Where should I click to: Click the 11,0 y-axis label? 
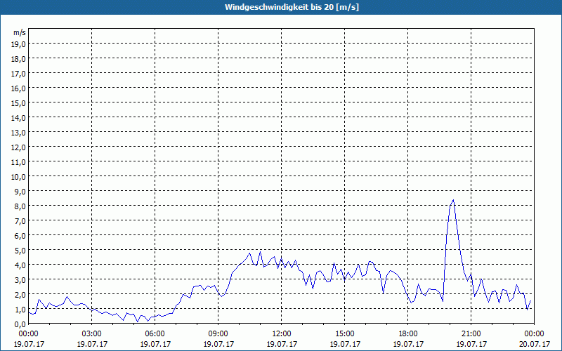coord(20,162)
